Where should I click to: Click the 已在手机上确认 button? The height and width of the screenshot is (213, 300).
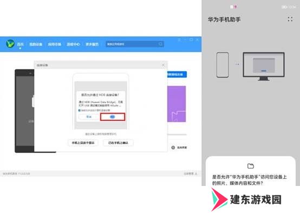coord(118,143)
